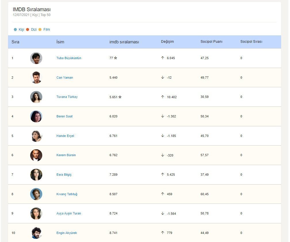Click the up arrow next to 459
The image size is (290, 242).
pos(163,194)
